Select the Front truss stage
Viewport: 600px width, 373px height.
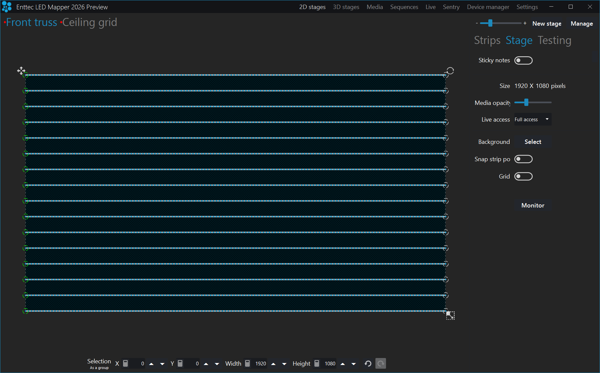click(32, 22)
